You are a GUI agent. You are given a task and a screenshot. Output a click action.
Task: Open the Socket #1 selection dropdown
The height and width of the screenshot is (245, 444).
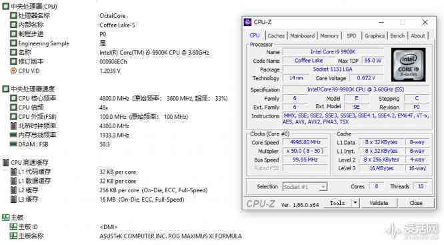point(305,186)
